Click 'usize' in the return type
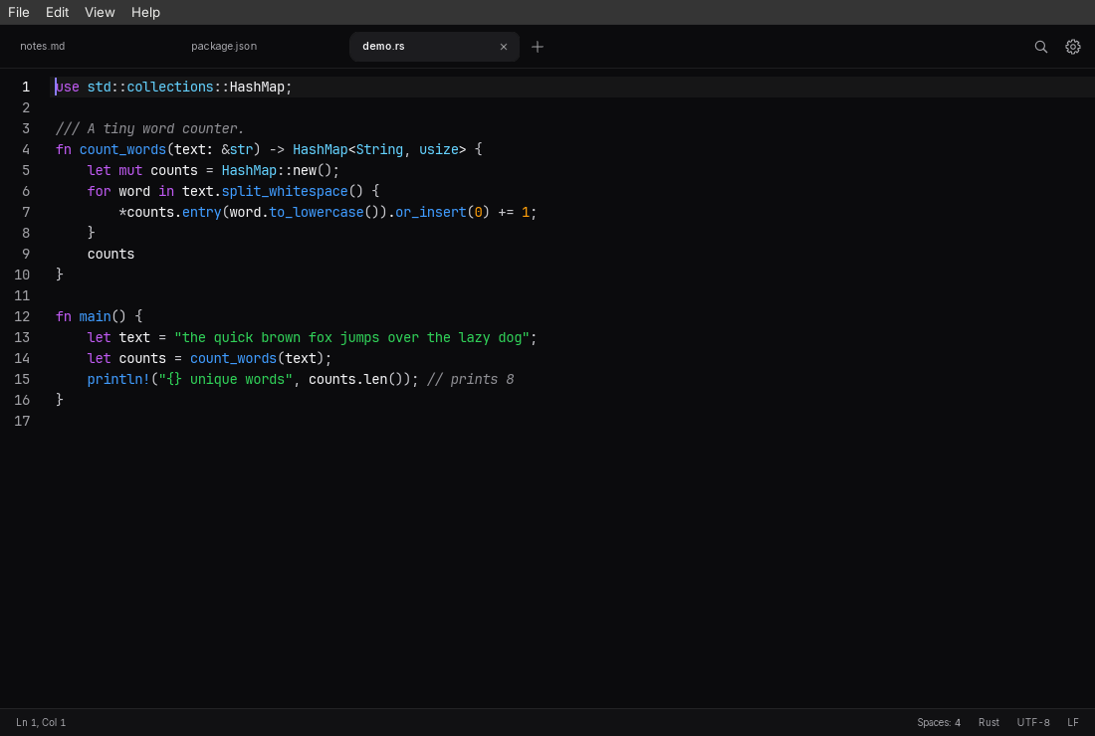This screenshot has width=1095, height=736. point(439,150)
